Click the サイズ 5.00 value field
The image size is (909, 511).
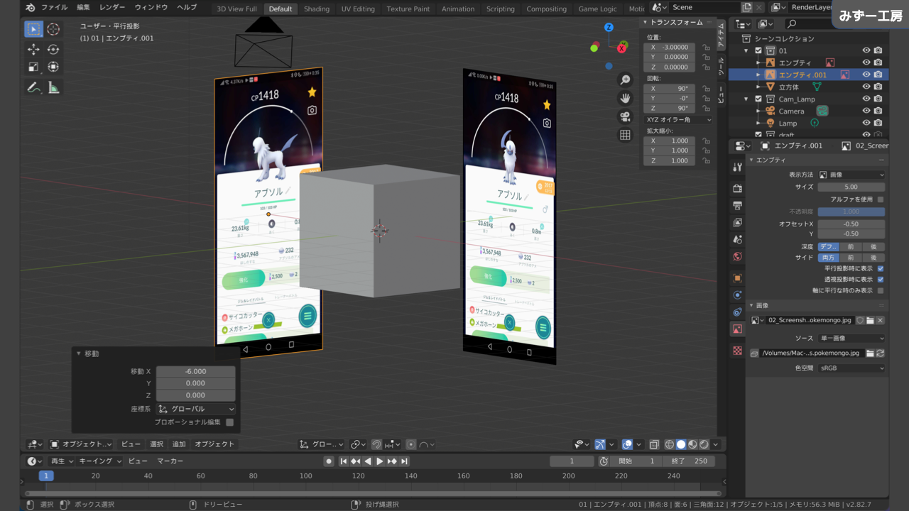point(851,187)
